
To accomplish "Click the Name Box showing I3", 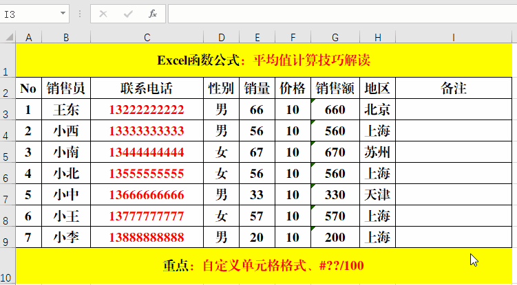I will click(34, 14).
